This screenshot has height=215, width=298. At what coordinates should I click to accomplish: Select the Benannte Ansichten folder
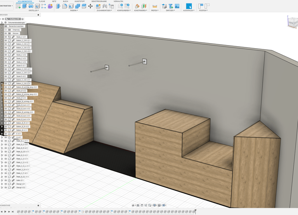coord(16,26)
